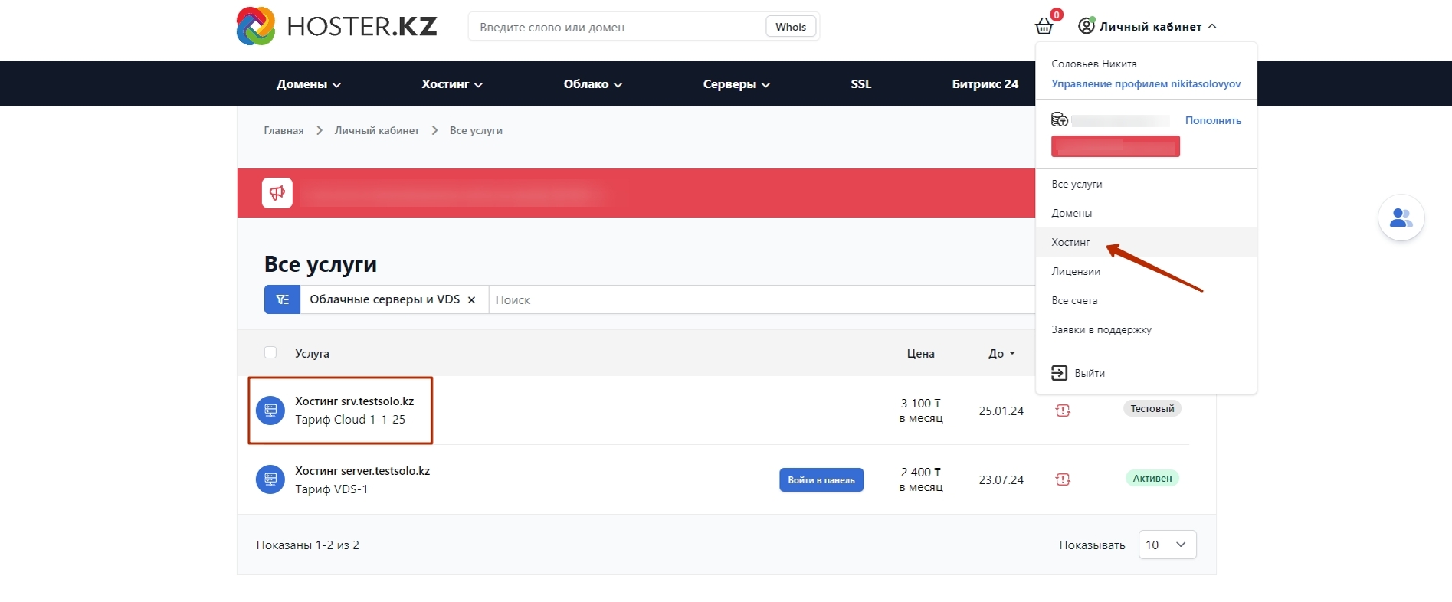Image resolution: width=1452 pixels, height=602 pixels.
Task: Click the Услуга column header
Action: pos(312,353)
